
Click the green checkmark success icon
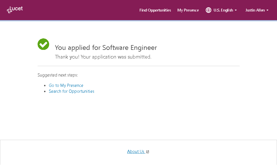(43, 44)
